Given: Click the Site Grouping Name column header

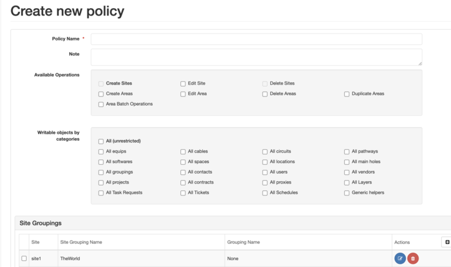Looking at the screenshot, I should 81,242.
